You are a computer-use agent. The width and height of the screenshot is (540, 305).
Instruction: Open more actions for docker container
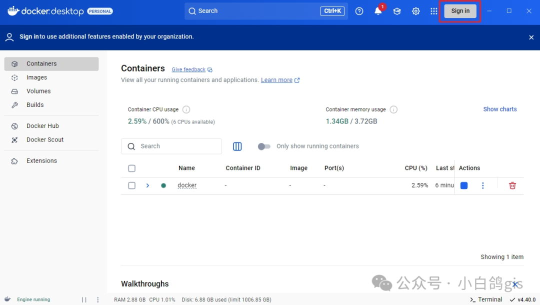[x=483, y=185]
